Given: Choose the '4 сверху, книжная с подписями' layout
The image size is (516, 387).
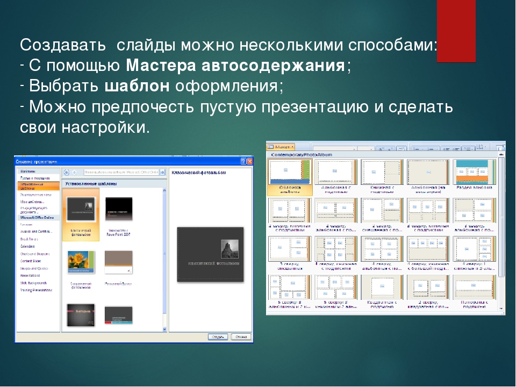Looking at the screenshot, I should pos(336,254).
